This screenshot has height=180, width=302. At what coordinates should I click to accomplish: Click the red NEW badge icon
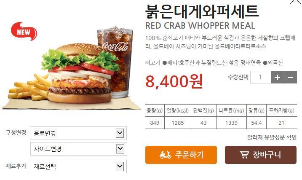click(x=24, y=32)
